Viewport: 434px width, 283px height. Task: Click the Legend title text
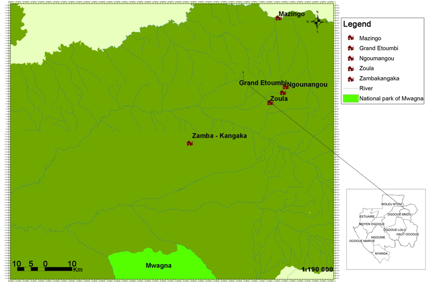point(357,25)
